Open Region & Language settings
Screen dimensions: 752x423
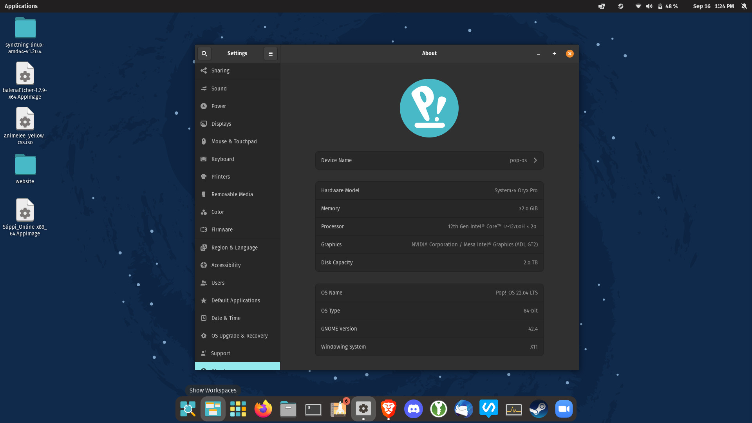click(237, 248)
